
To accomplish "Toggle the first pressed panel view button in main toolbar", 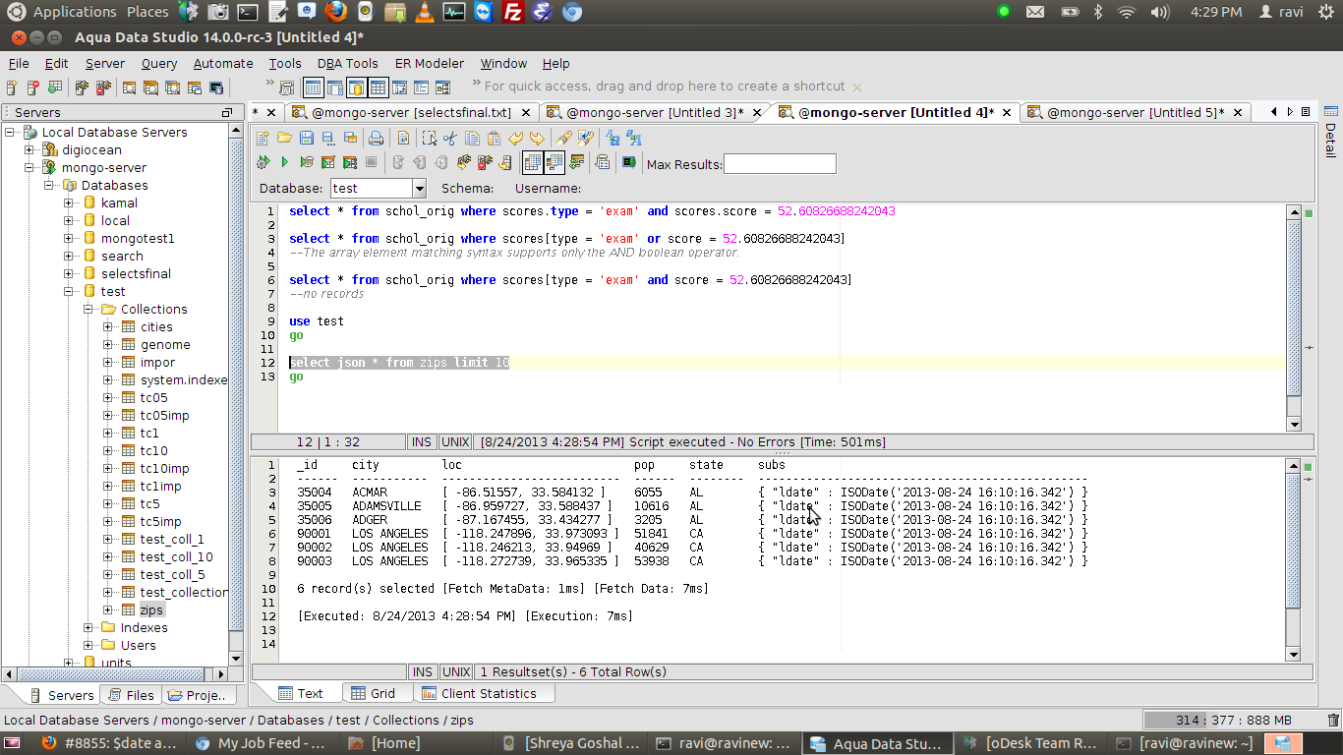I will (314, 87).
